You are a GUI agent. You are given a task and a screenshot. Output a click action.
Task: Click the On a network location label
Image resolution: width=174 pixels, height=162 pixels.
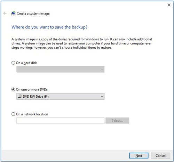32,114
